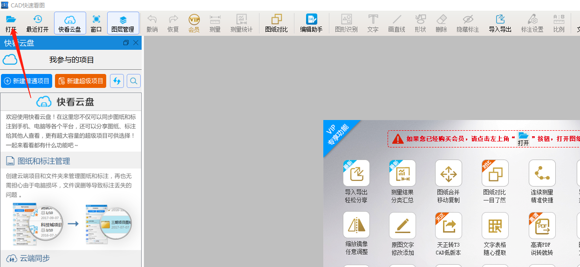Close the 快看云盘 panel

(x=136, y=43)
